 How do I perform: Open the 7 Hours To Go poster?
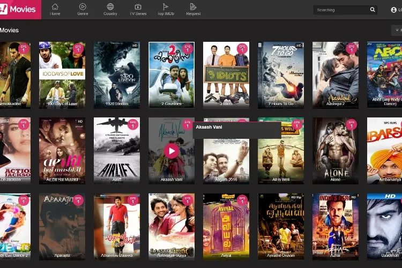tap(281, 75)
